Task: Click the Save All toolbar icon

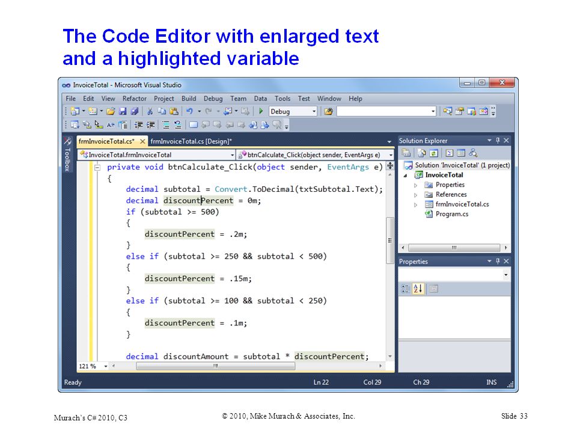Action: click(135, 111)
